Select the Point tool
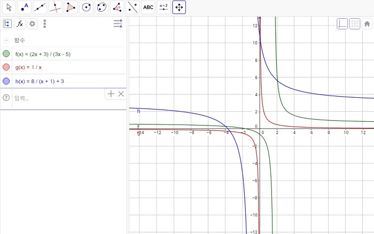The width and height of the screenshot is (374, 234). click(24, 7)
